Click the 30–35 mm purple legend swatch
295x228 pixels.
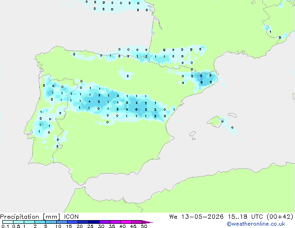(x=105, y=222)
